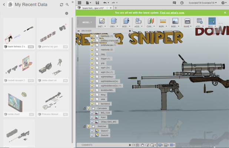Image resolution: width=229 pixels, height=148 pixels.
Task: Select the Sketch9 browser item
Action: 104,135
